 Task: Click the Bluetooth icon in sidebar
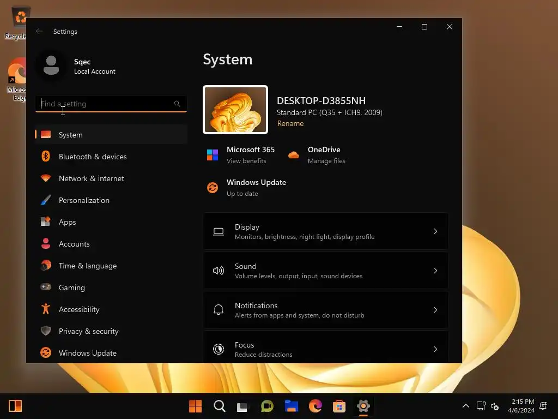point(46,157)
